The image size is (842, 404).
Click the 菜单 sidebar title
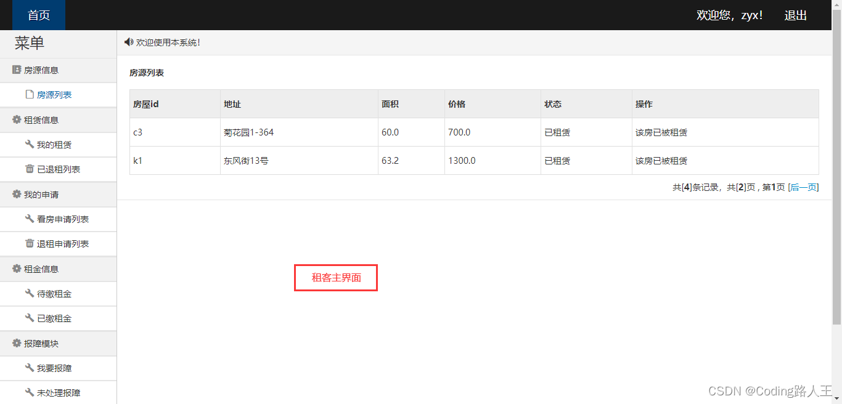point(30,43)
